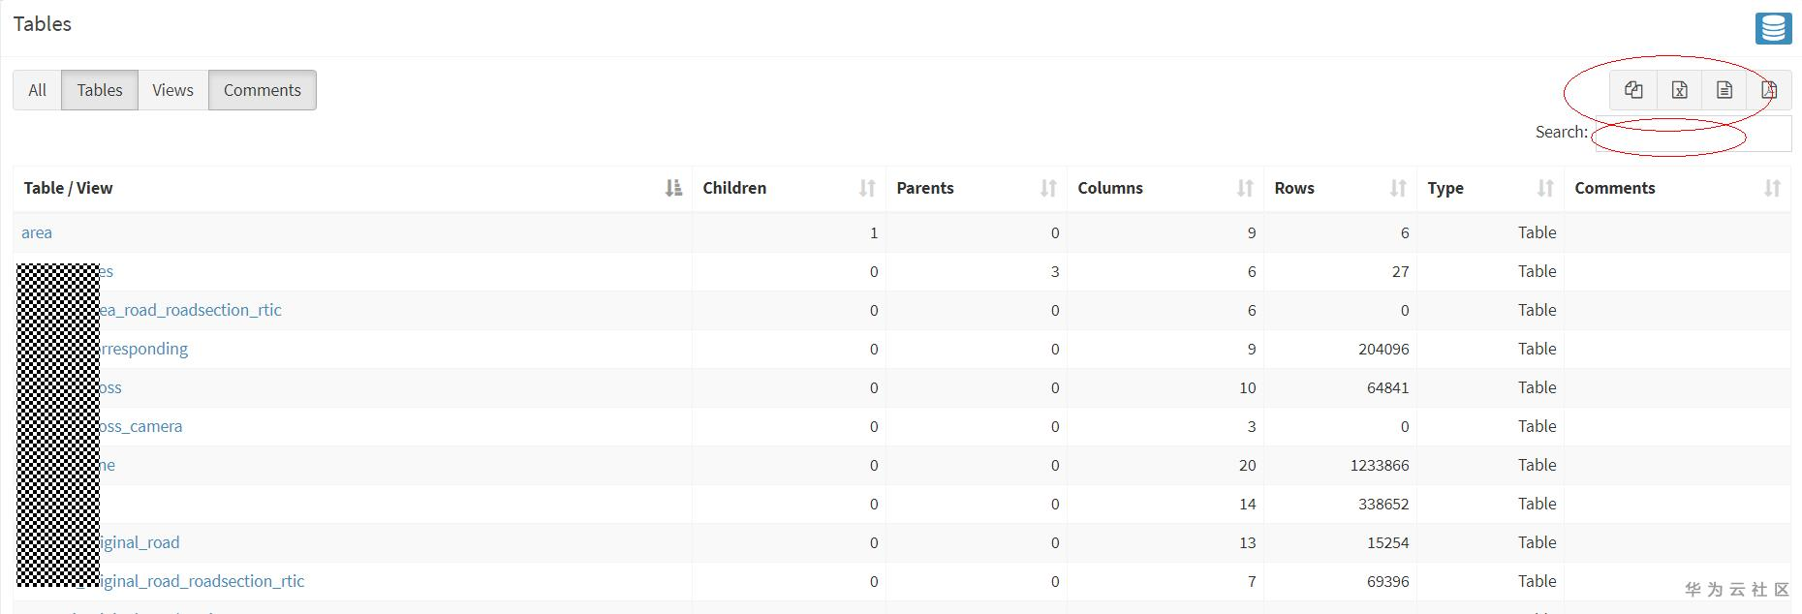Focus the Search input field
Viewport: 1802px width, 614px height.
coord(1691,134)
